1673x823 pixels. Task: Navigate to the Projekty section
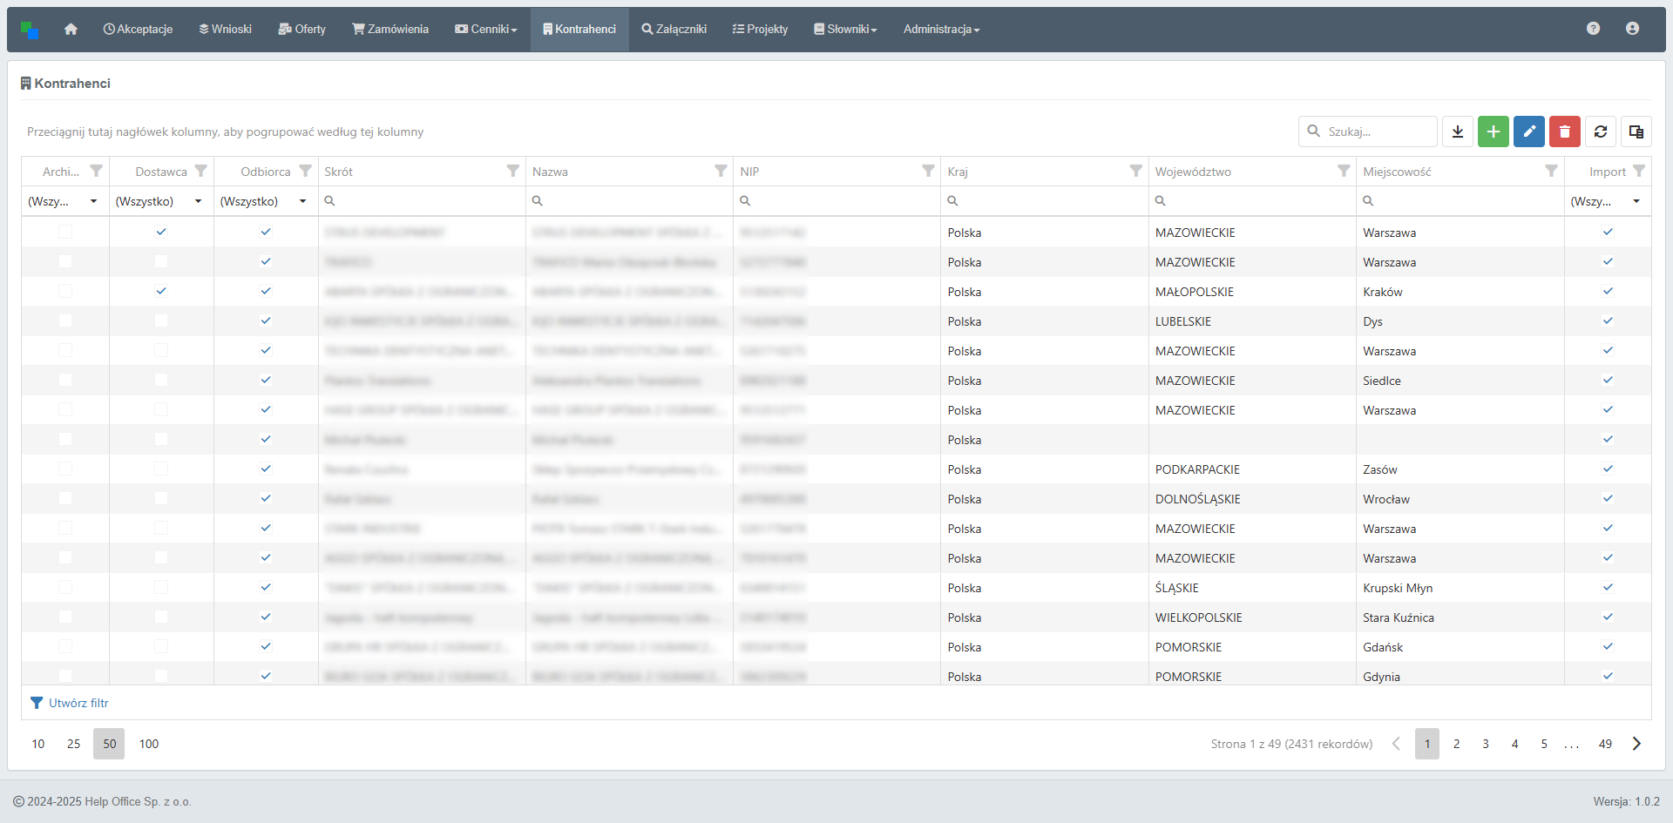point(760,29)
